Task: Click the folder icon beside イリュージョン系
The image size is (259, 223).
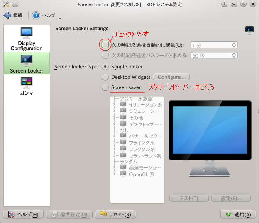Action: point(123,104)
